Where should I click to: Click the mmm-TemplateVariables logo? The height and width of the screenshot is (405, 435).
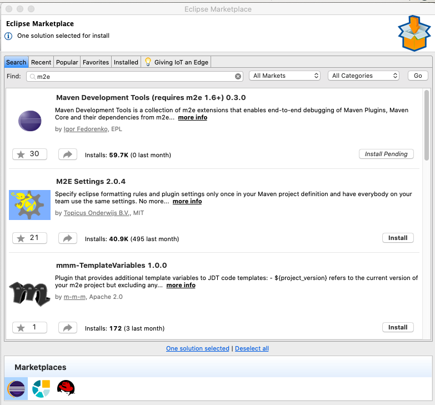(x=29, y=294)
